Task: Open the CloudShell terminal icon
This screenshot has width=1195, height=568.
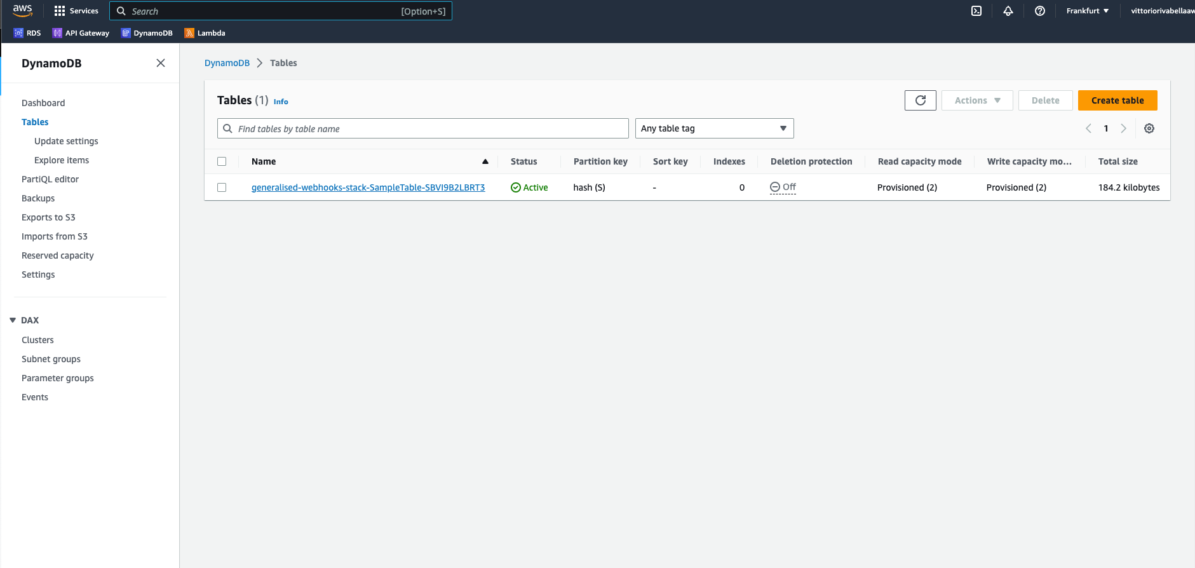Action: click(976, 11)
